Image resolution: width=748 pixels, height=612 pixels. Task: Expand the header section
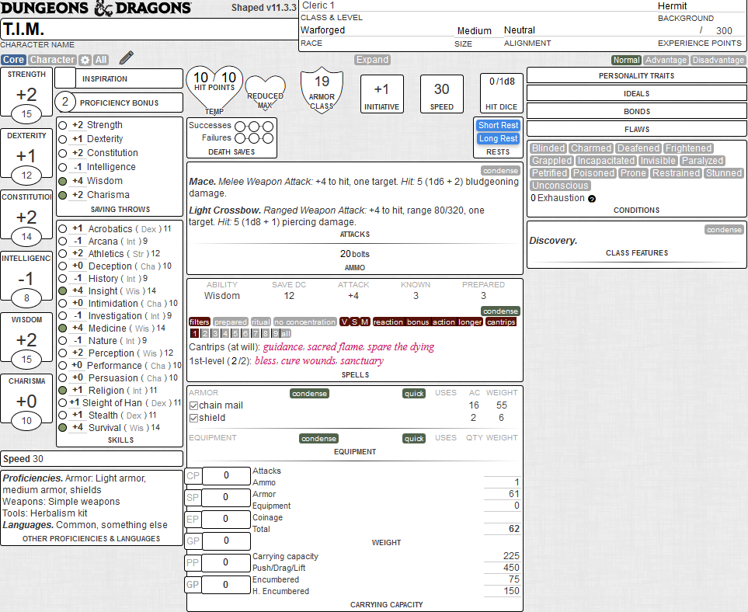372,60
